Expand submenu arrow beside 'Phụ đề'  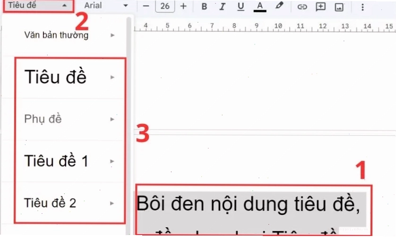point(112,119)
